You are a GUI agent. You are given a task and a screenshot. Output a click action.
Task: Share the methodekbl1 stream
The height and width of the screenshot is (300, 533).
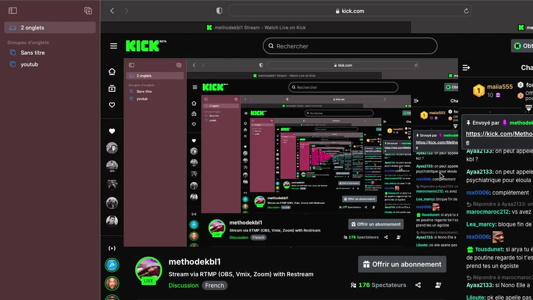pyautogui.click(x=418, y=285)
